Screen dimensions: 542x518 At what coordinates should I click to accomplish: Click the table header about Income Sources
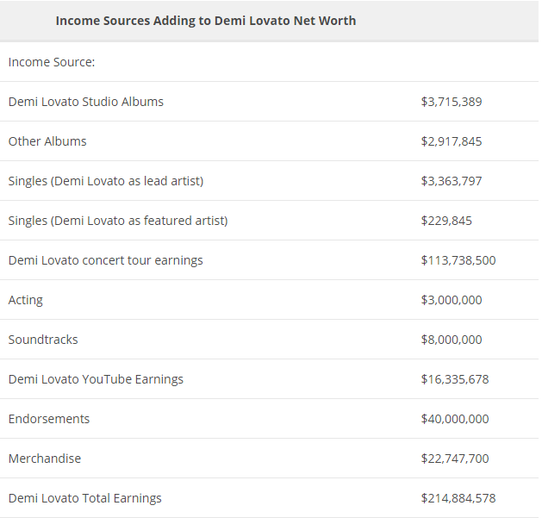click(205, 21)
